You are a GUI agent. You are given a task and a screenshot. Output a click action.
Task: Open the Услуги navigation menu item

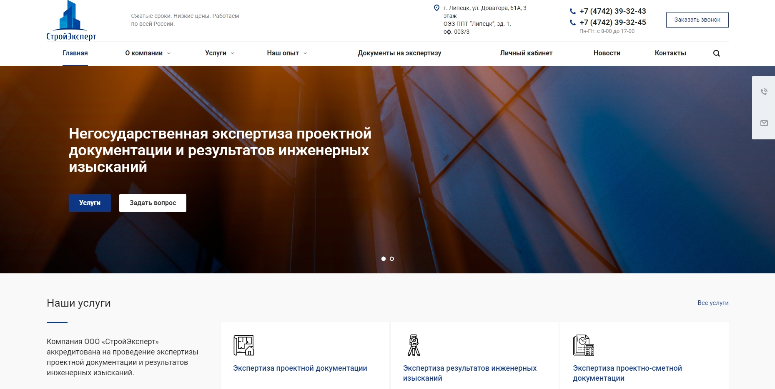click(216, 53)
